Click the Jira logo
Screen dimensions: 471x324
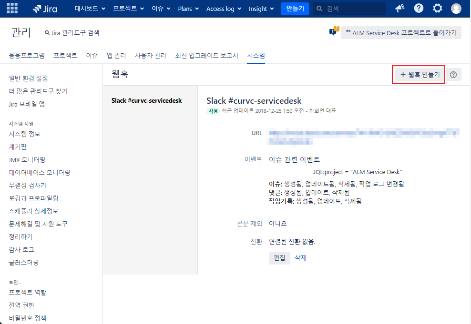[x=45, y=9]
